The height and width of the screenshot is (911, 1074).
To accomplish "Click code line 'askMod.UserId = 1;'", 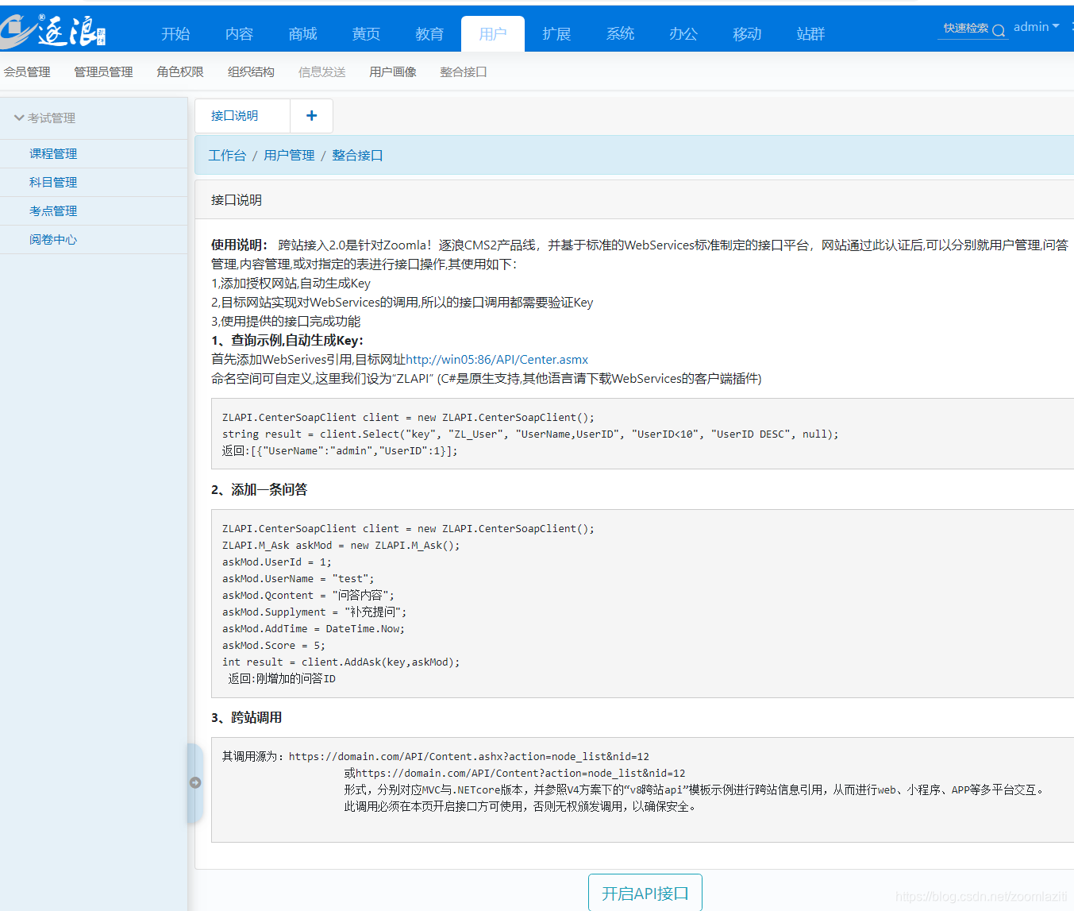I will pyautogui.click(x=277, y=562).
